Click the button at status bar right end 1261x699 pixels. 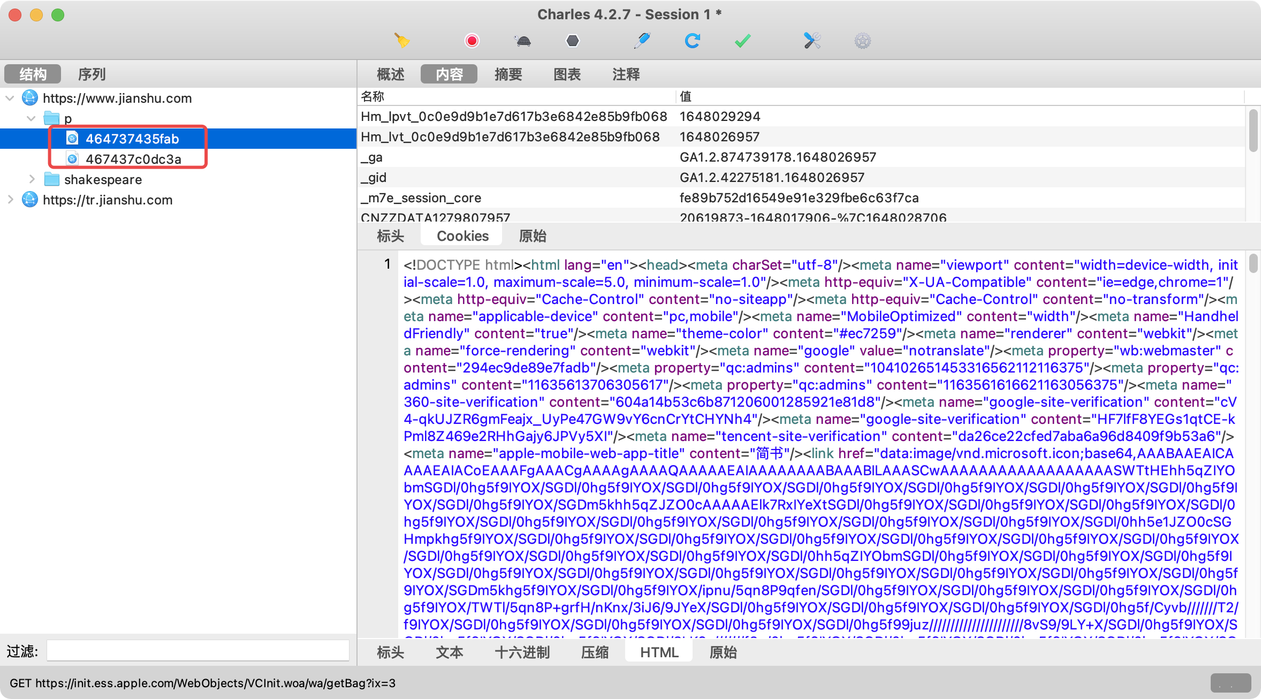1230,683
